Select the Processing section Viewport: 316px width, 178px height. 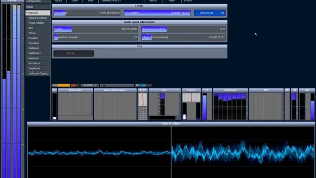(x=38, y=13)
